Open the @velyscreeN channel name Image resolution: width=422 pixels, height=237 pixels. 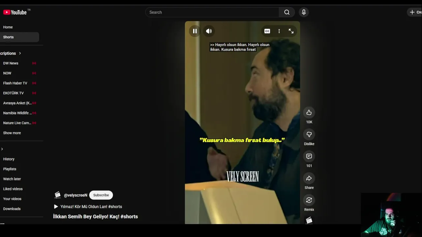click(75, 195)
